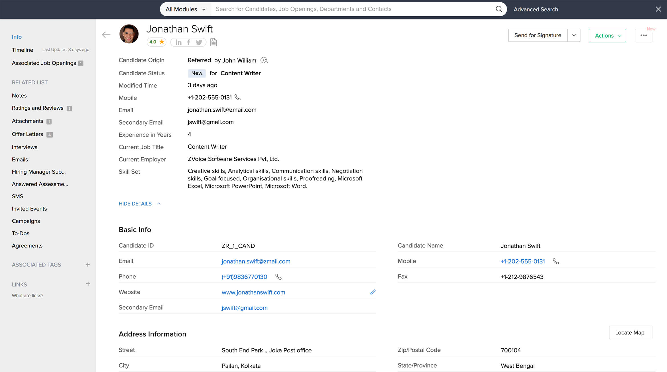Click the referrer contact icon beside John William
Image resolution: width=667 pixels, height=372 pixels.
(264, 60)
